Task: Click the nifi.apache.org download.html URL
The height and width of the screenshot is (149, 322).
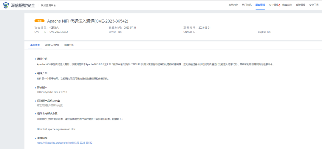Action: pos(56,129)
